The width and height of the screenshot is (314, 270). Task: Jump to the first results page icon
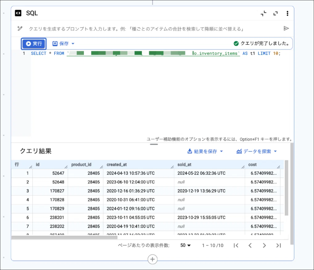(236, 245)
